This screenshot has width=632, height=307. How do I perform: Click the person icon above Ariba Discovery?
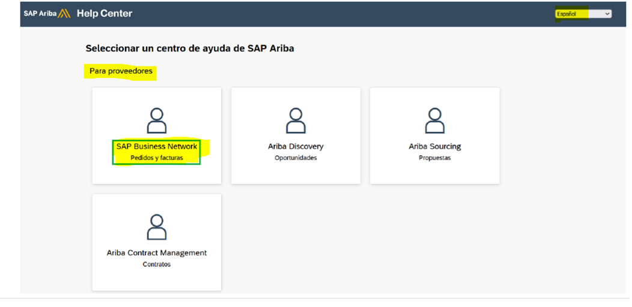296,121
